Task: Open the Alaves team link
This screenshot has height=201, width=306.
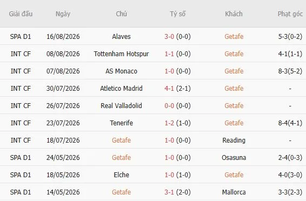Action: tap(121, 36)
